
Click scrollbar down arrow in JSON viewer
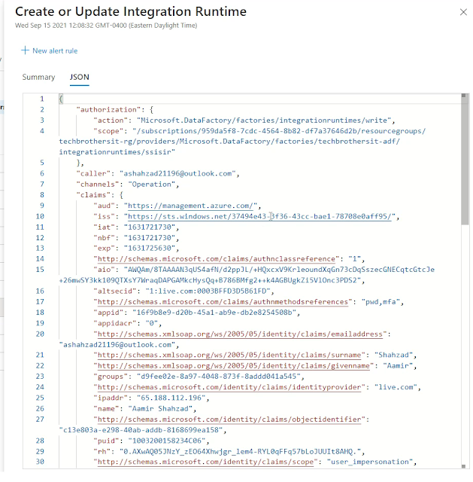463,466
